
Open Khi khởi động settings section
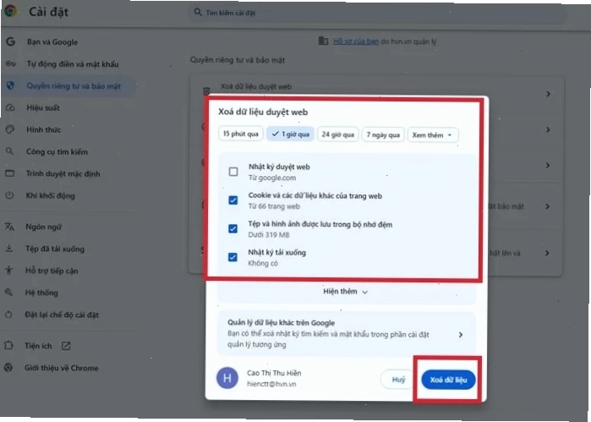[x=50, y=195]
